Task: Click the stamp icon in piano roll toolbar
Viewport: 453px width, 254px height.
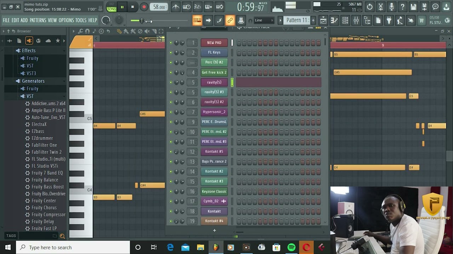Action: coord(101,31)
